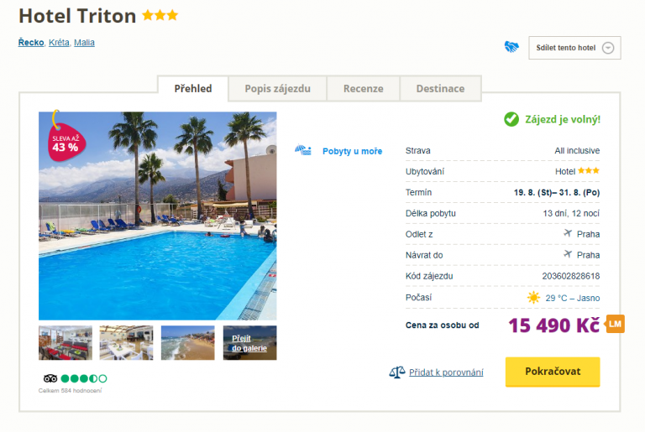Follow the Řecko breadcrumb link
The width and height of the screenshot is (645, 432).
tap(30, 43)
